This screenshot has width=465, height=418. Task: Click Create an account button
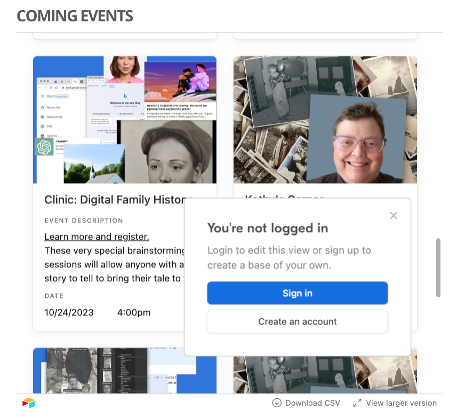click(298, 321)
